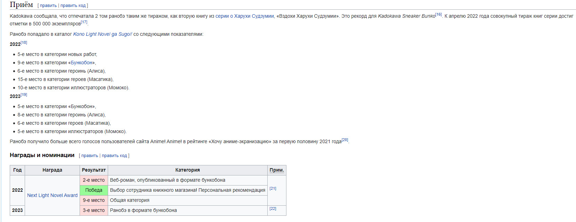This screenshot has height=222, width=576.
Task: Open footnote reference [17]
Action: [x=84, y=22]
